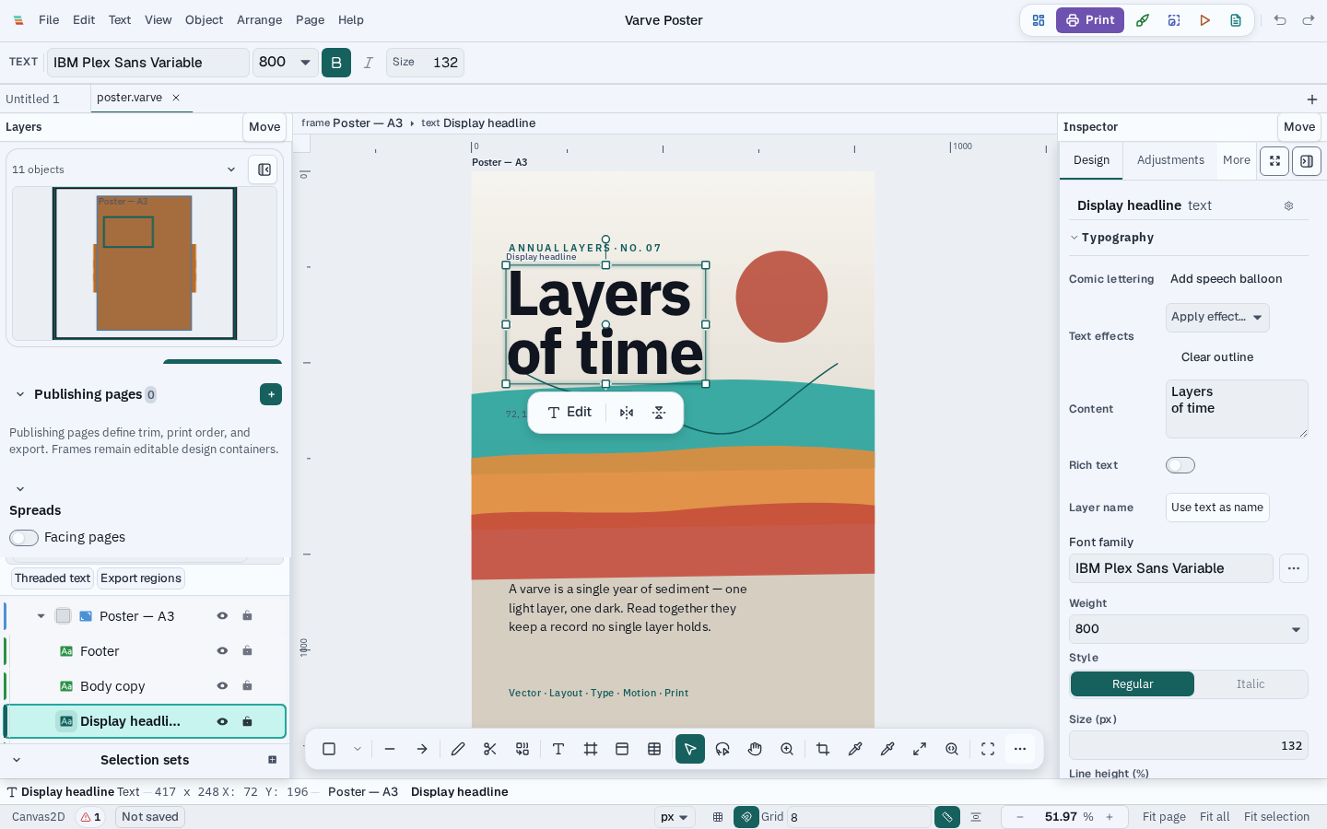The width and height of the screenshot is (1327, 829).
Task: Collapse the Typography section
Action: [1075, 238]
